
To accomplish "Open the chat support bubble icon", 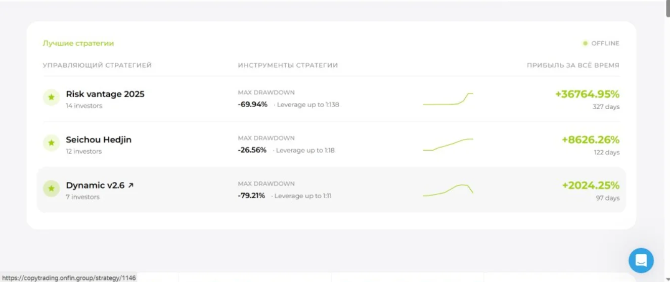I will coord(641,260).
